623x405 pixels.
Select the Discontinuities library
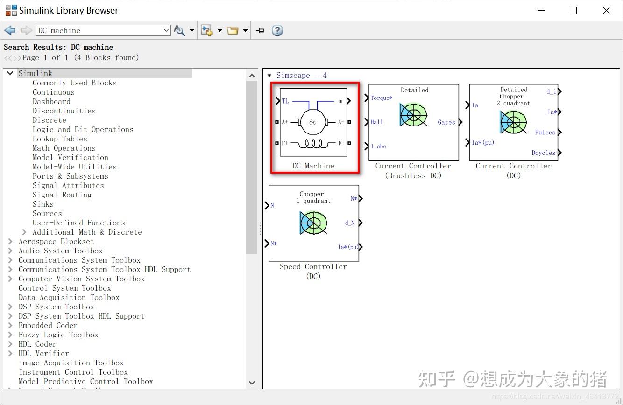(x=64, y=111)
